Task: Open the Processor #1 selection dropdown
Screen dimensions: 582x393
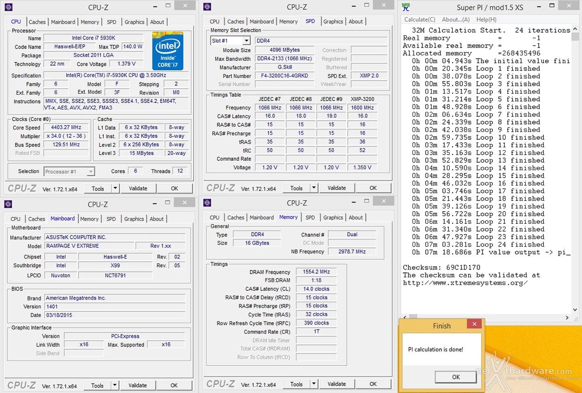Action: pyautogui.click(x=91, y=172)
